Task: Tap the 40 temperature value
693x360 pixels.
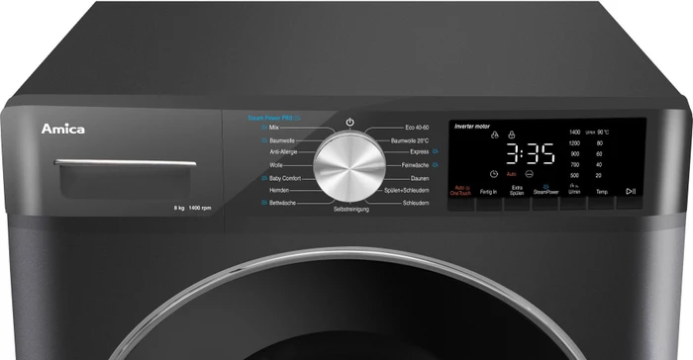Action: (599, 164)
